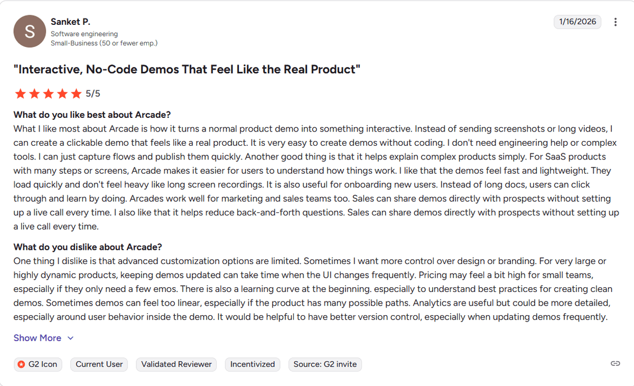Image resolution: width=634 pixels, height=386 pixels.
Task: Click the first rating star
Action: [21, 94]
